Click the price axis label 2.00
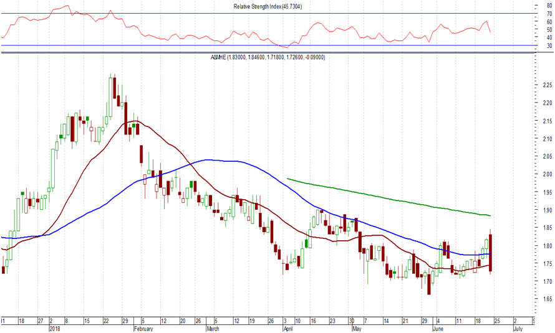The width and height of the screenshot is (555, 333). pyautogui.click(x=548, y=174)
